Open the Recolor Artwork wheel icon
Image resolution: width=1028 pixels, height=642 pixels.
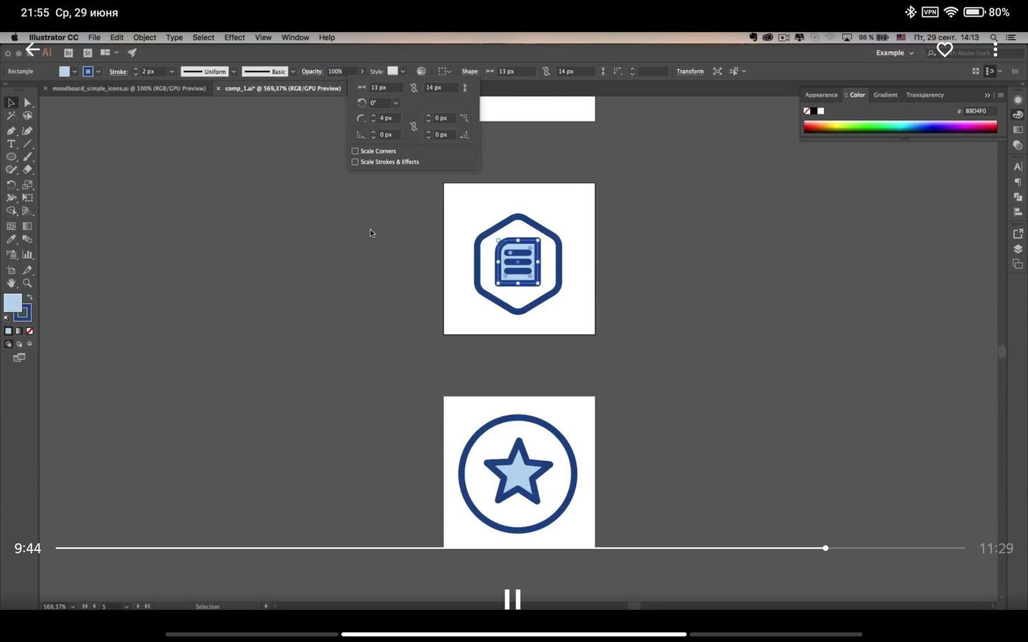421,71
